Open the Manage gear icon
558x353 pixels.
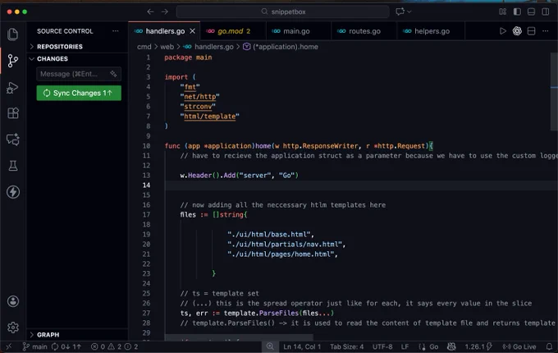13,328
